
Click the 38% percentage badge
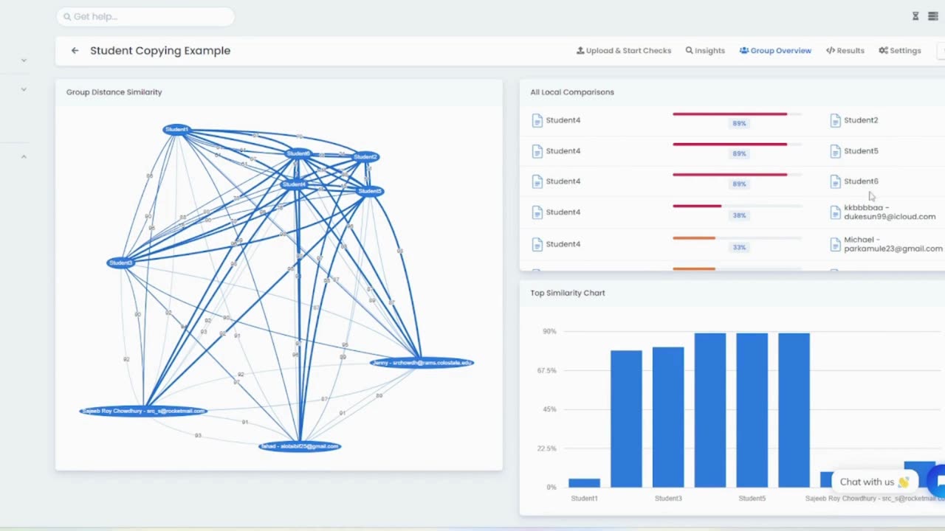pyautogui.click(x=739, y=215)
